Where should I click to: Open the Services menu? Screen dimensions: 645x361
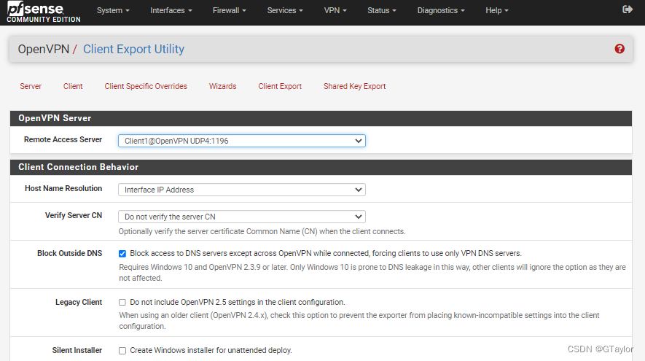pyautogui.click(x=285, y=10)
